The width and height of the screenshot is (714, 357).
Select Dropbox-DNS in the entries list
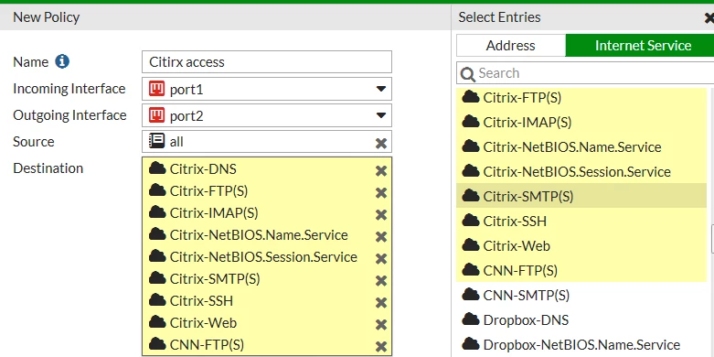(x=581, y=319)
